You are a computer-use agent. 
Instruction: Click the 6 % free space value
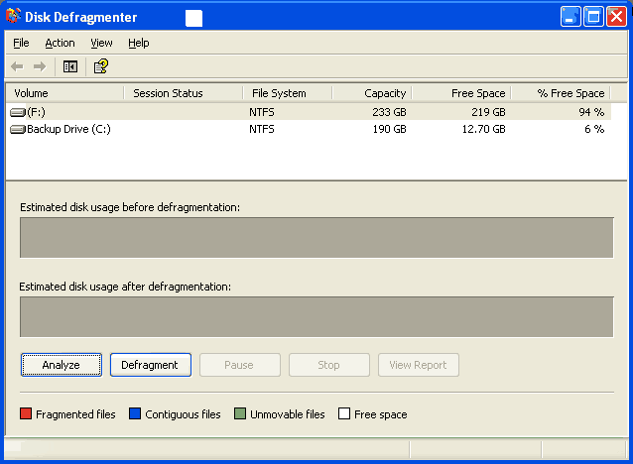click(x=594, y=129)
